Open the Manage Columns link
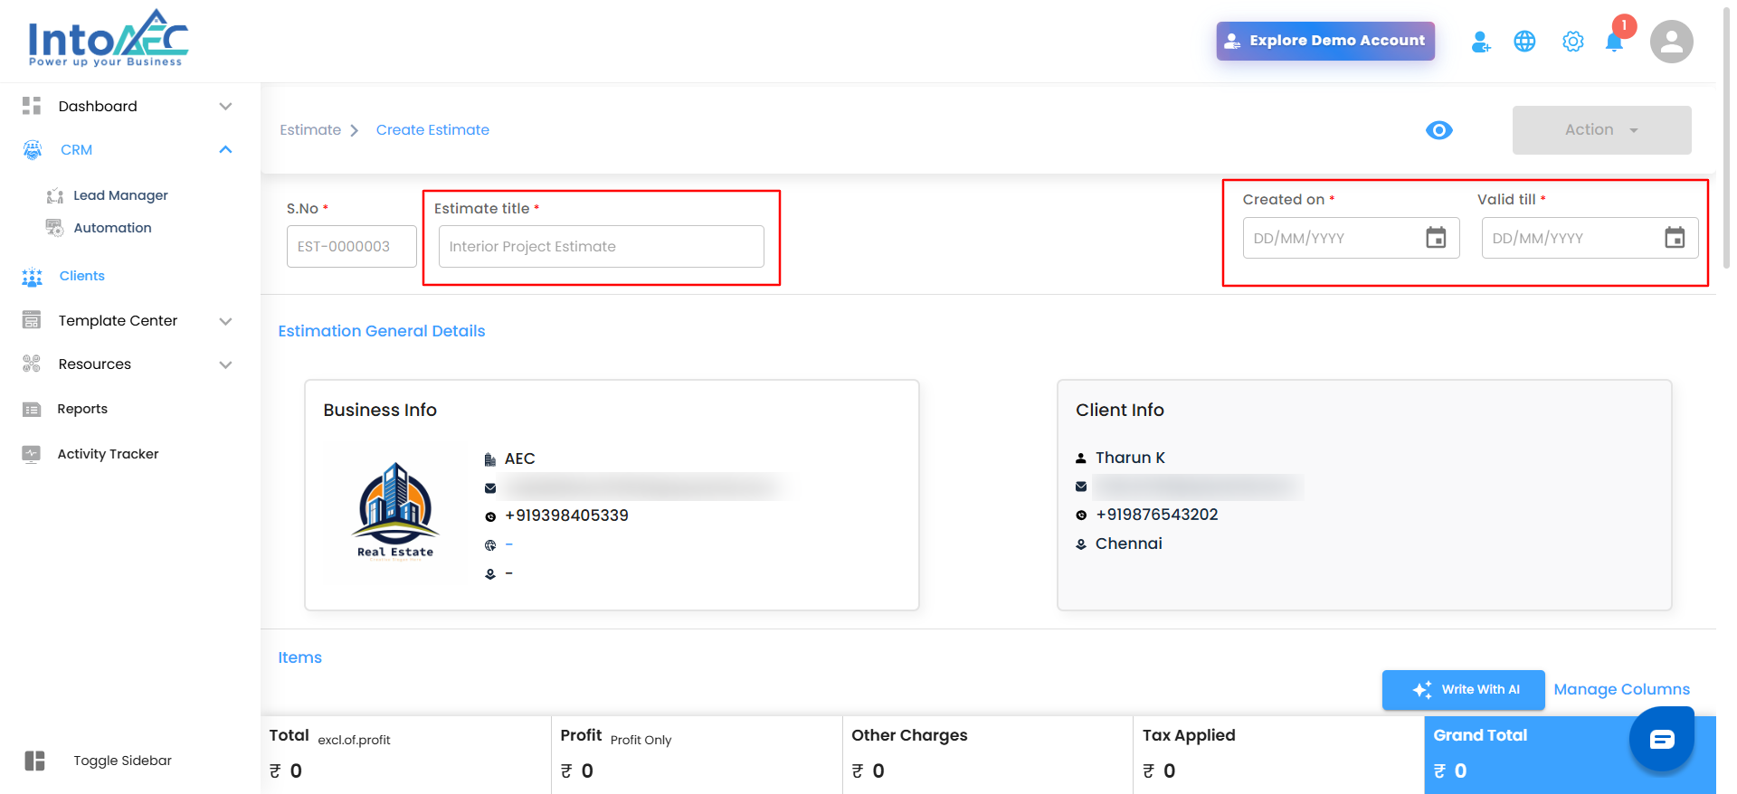The width and height of the screenshot is (1737, 794). pyautogui.click(x=1621, y=690)
